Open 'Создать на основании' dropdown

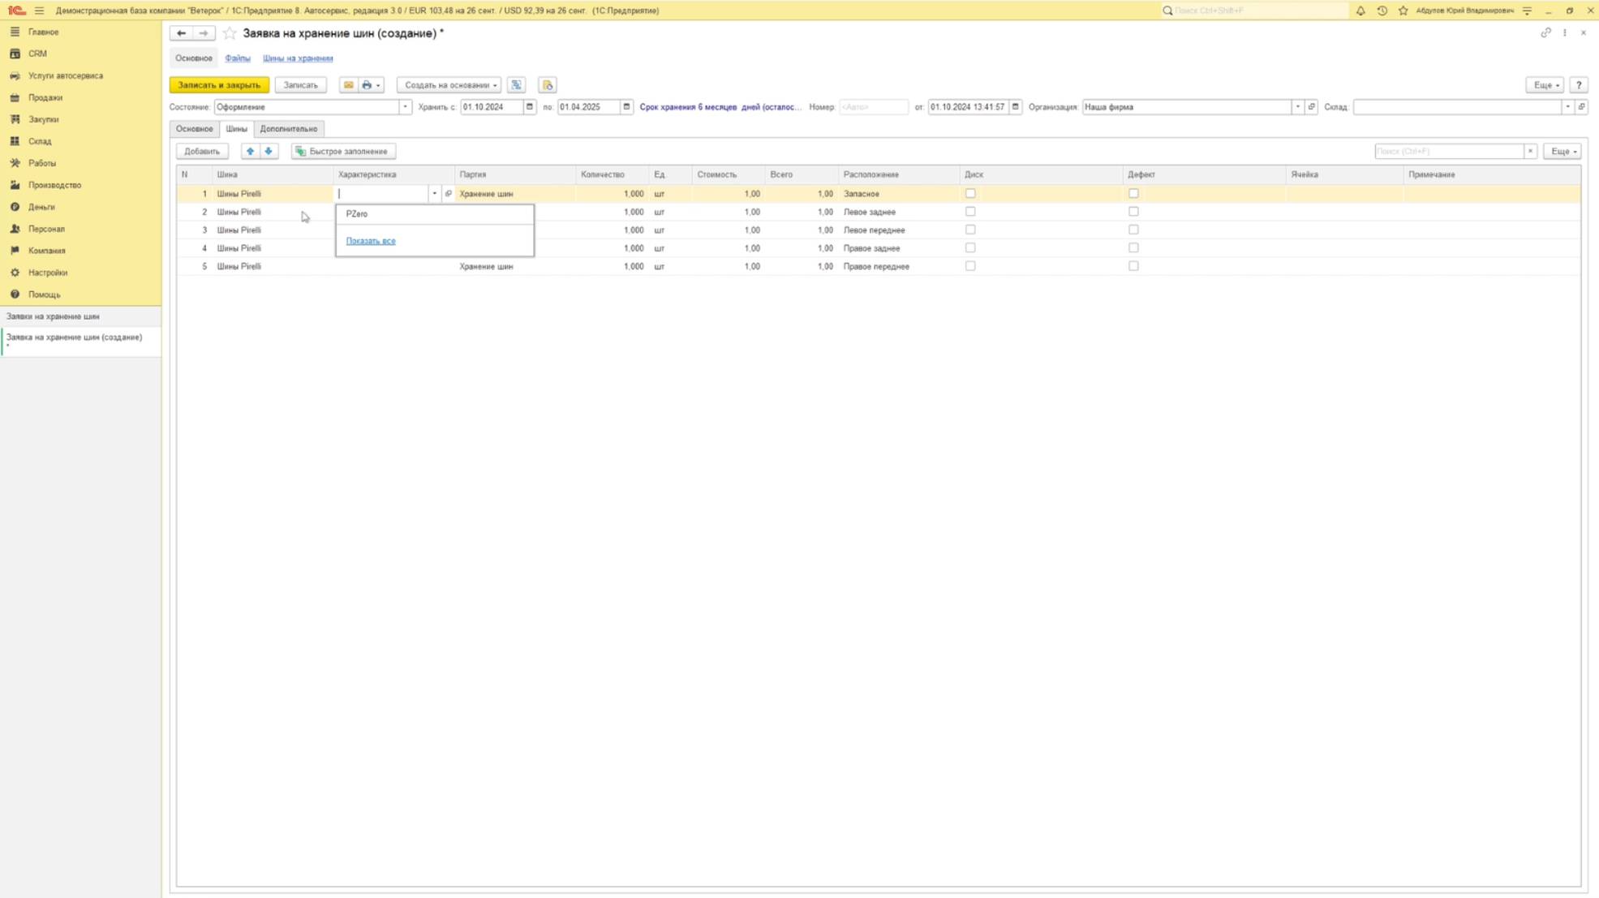point(449,84)
